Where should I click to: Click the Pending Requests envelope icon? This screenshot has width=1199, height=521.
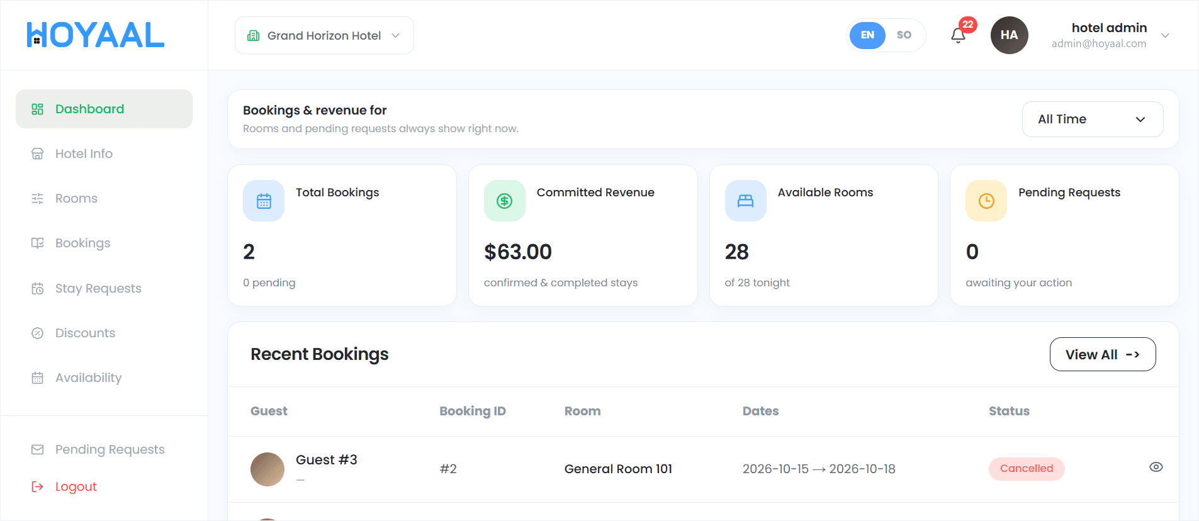(38, 449)
